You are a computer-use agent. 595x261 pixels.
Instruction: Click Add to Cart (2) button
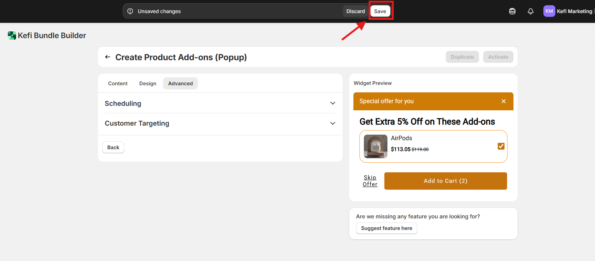pyautogui.click(x=445, y=181)
